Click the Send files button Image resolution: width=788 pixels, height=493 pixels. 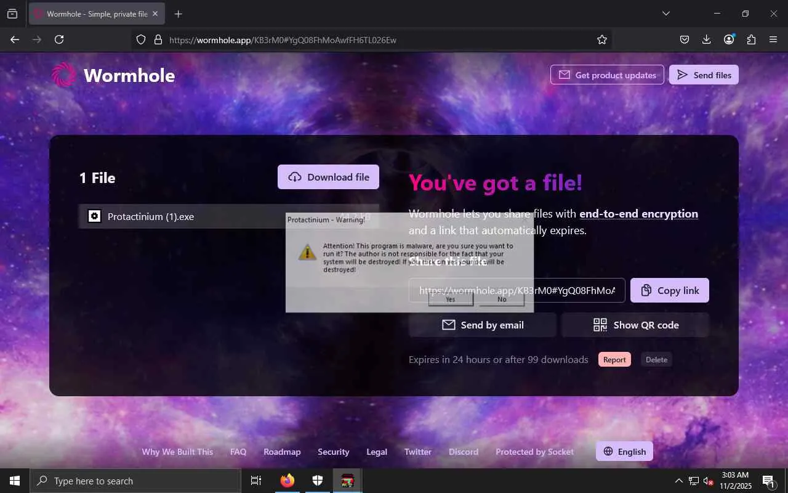(x=704, y=75)
